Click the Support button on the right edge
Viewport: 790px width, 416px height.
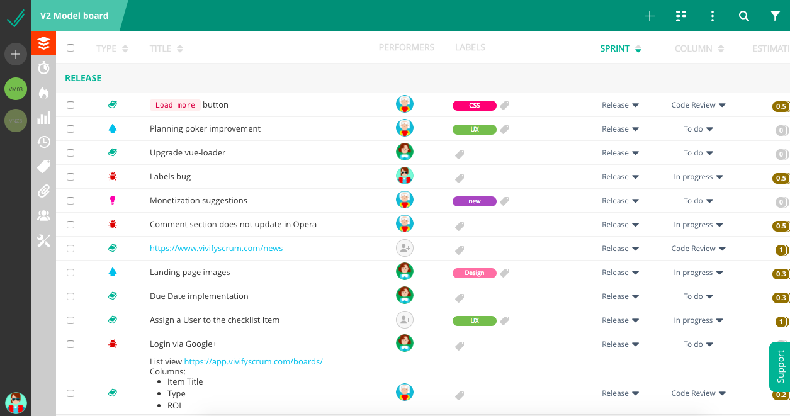[779, 367]
